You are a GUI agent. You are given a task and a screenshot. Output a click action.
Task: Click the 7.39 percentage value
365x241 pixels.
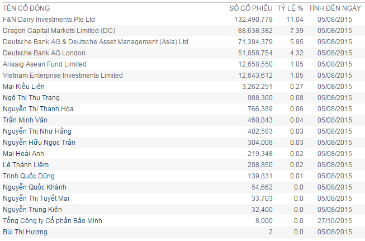[x=296, y=31]
